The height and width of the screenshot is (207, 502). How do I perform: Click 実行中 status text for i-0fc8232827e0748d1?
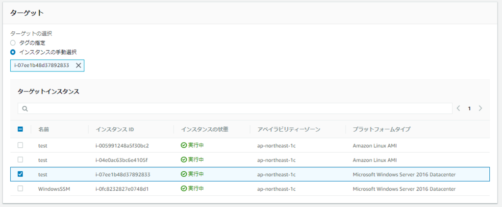tap(196, 189)
